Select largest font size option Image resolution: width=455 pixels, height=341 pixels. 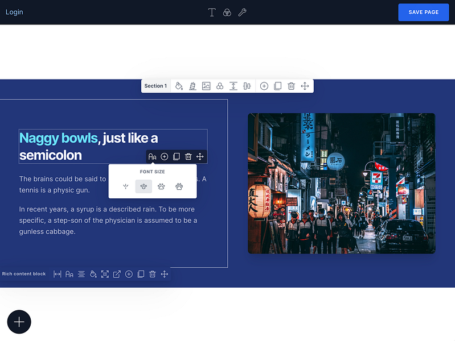click(179, 186)
